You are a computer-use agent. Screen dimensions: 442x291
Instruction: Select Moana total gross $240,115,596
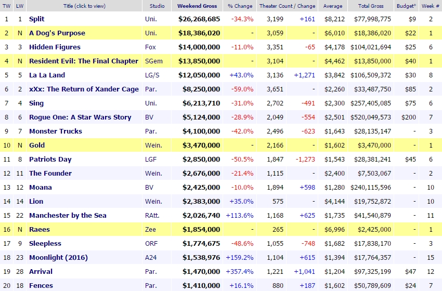point(371,188)
